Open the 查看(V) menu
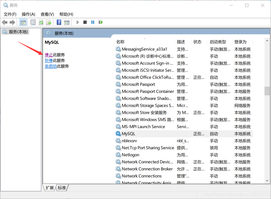The image size is (271, 199). [x=47, y=14]
